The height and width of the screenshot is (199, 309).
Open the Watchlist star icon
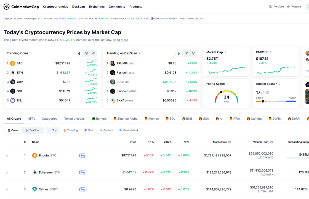(288, 7)
